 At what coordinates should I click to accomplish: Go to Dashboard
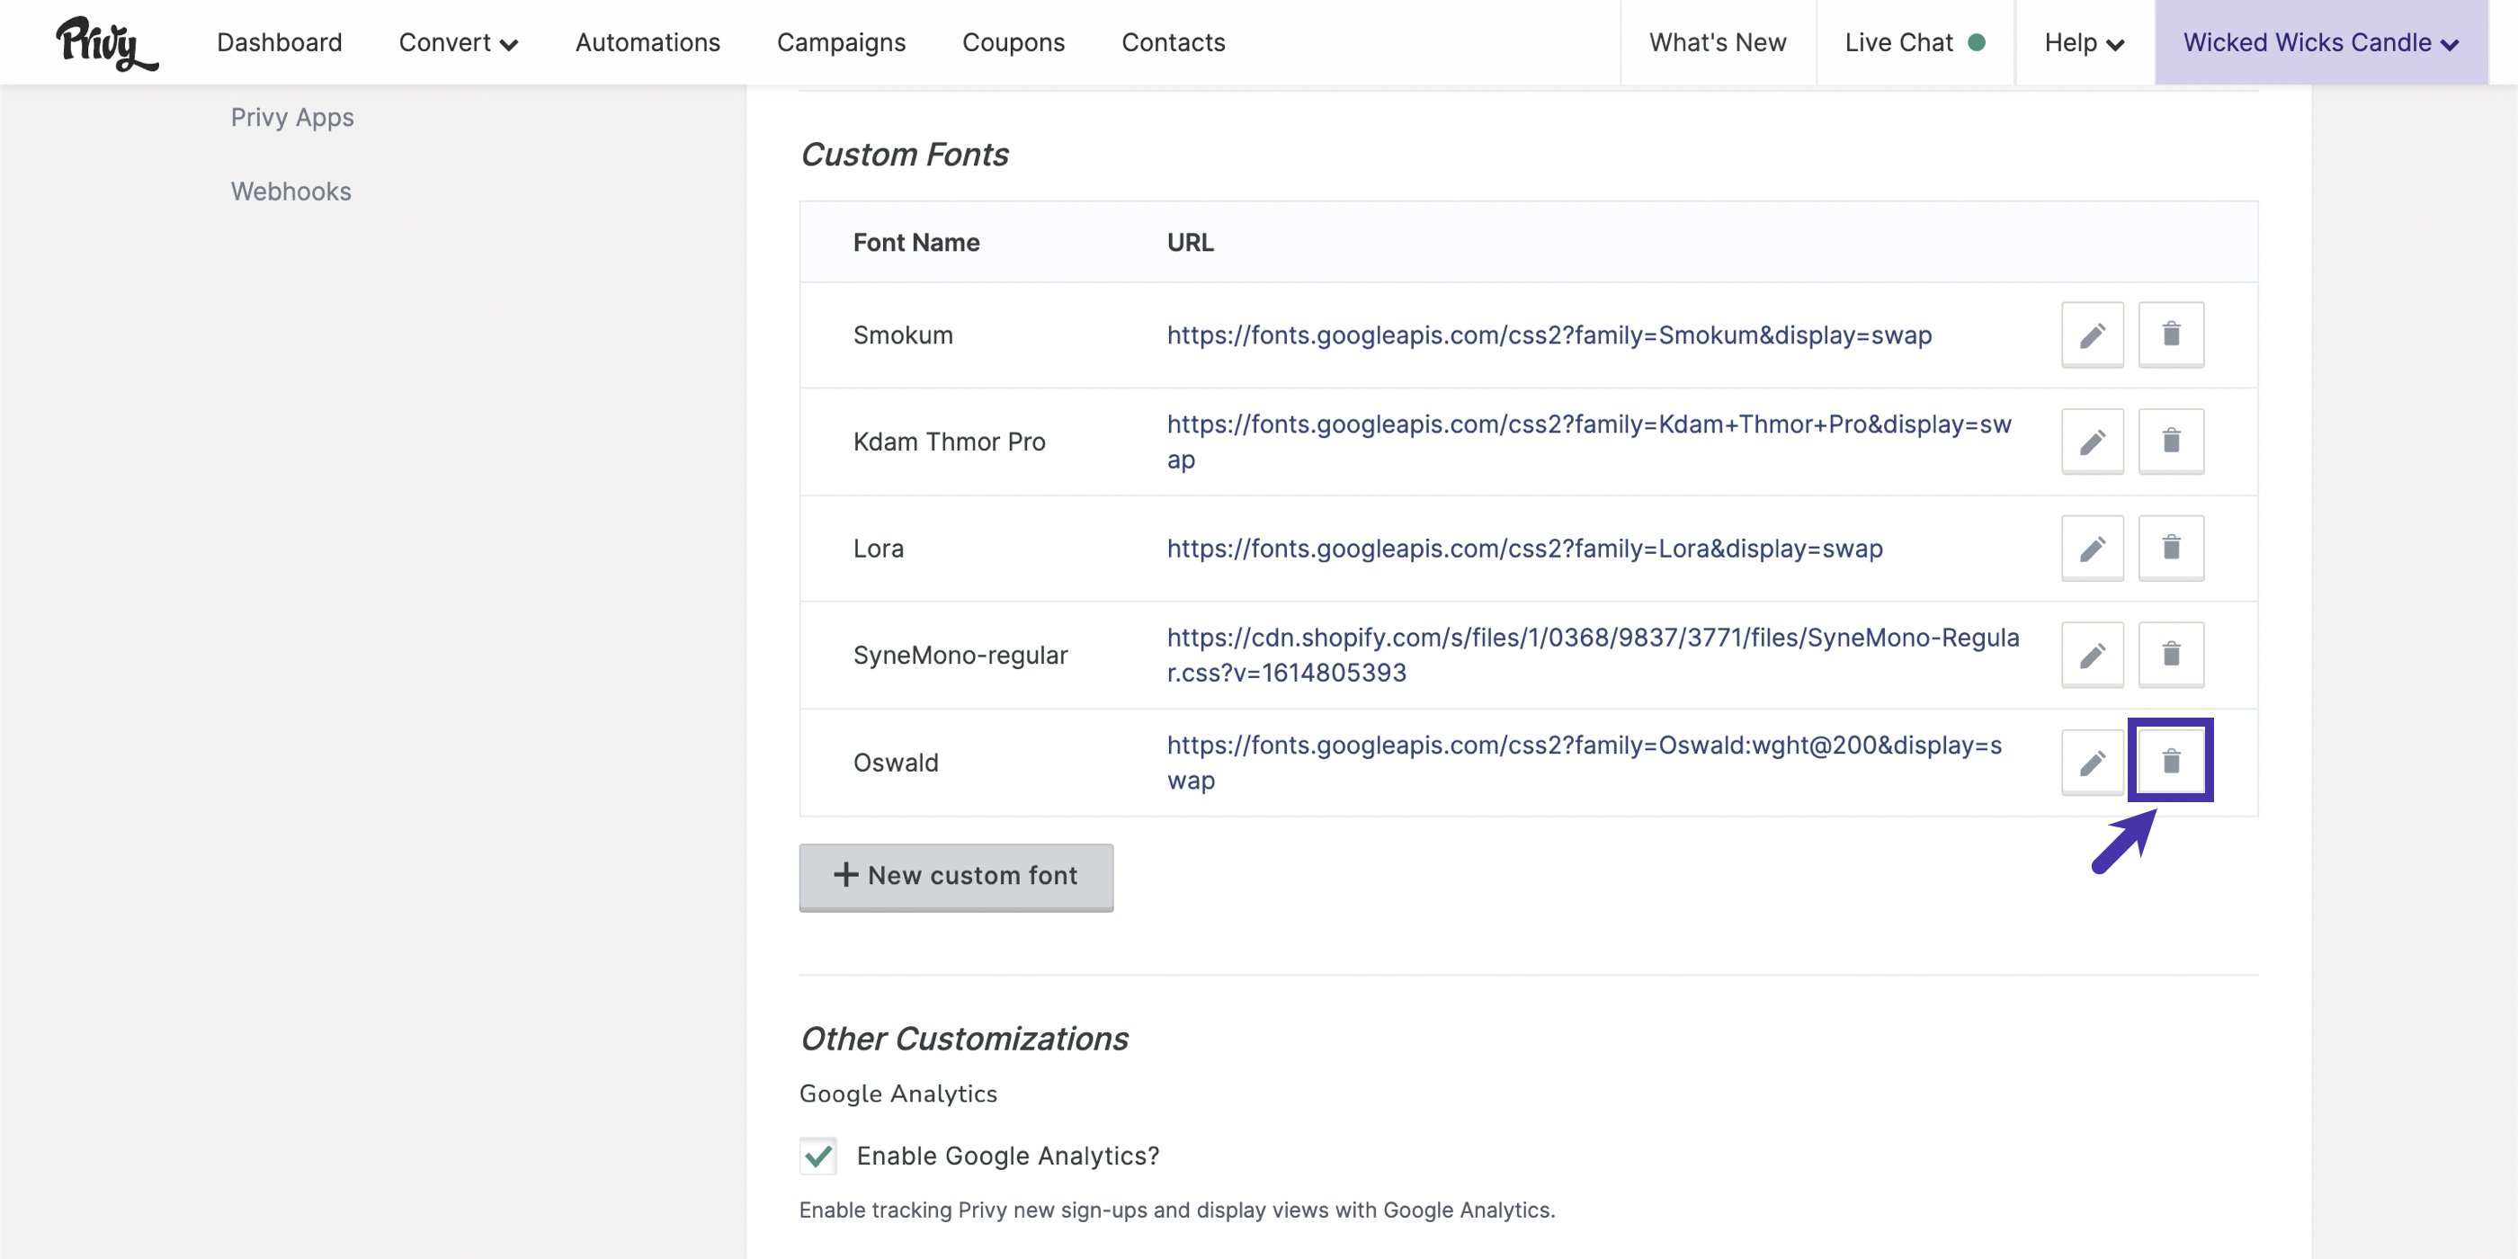coord(280,43)
